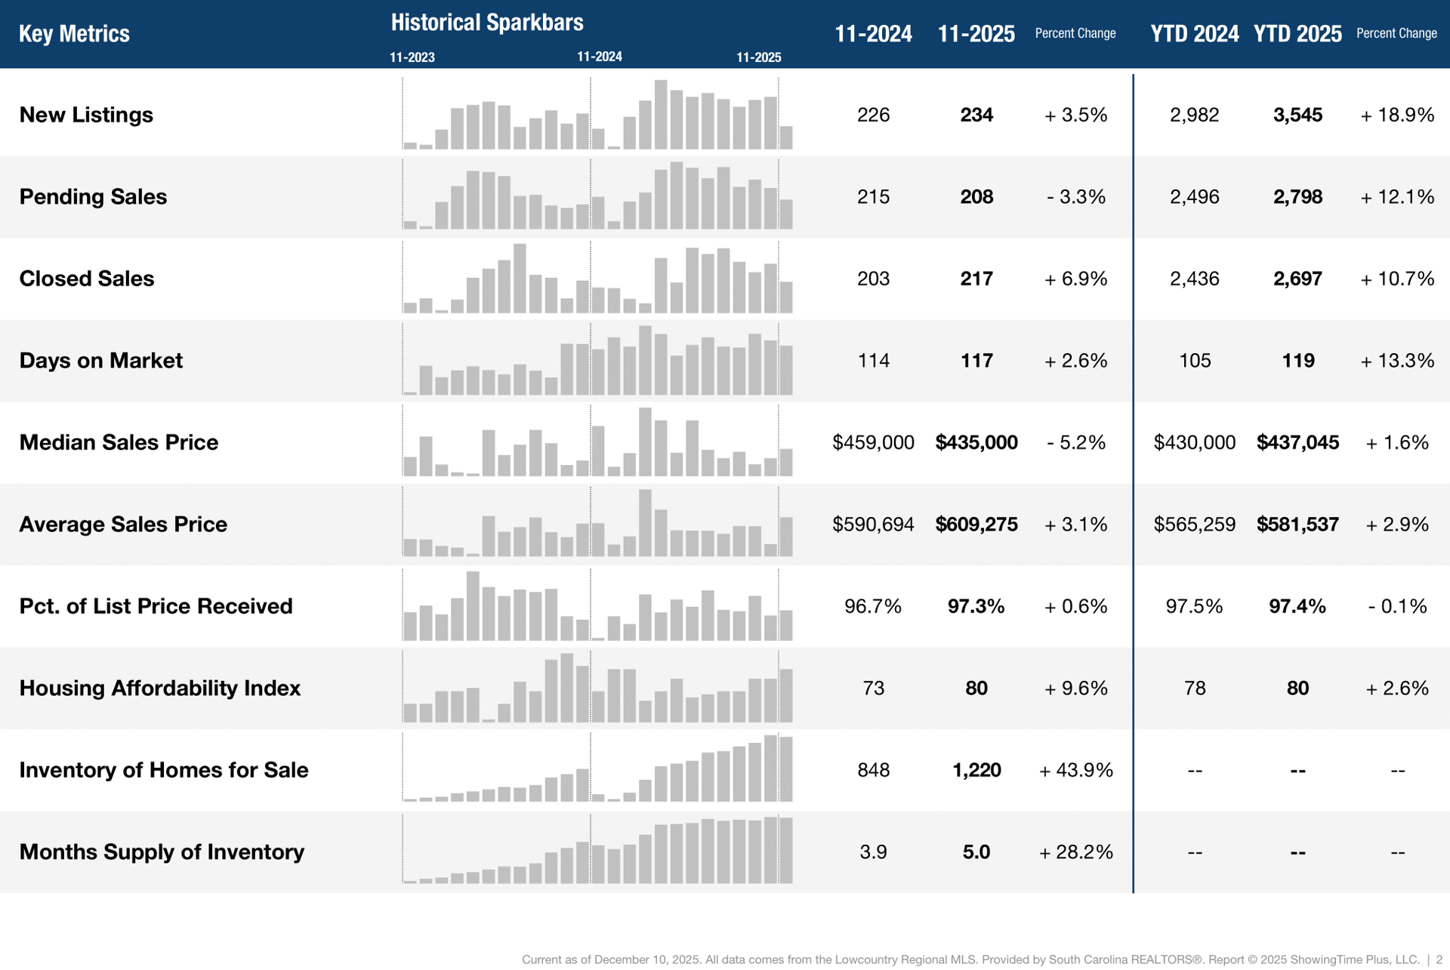Click the Months Supply of Inventory sparkbar
The image size is (1450, 970).
click(x=597, y=851)
